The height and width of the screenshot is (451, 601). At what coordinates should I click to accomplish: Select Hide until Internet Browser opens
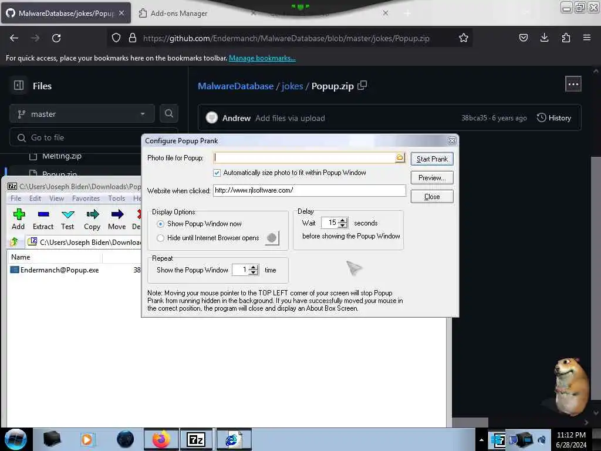pyautogui.click(x=161, y=238)
